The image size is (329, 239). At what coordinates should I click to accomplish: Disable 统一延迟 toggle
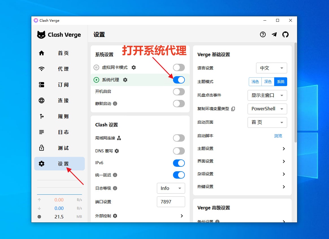[179, 175]
